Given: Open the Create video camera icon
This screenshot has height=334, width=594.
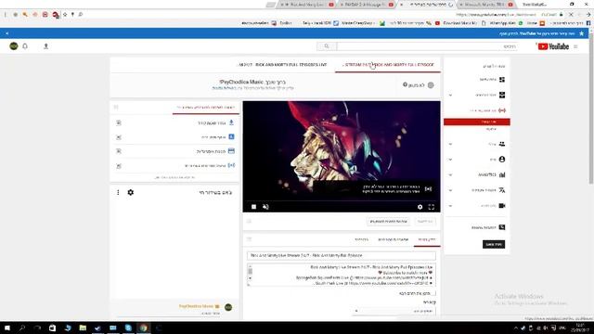Looking at the screenshot, I should tap(502, 206).
